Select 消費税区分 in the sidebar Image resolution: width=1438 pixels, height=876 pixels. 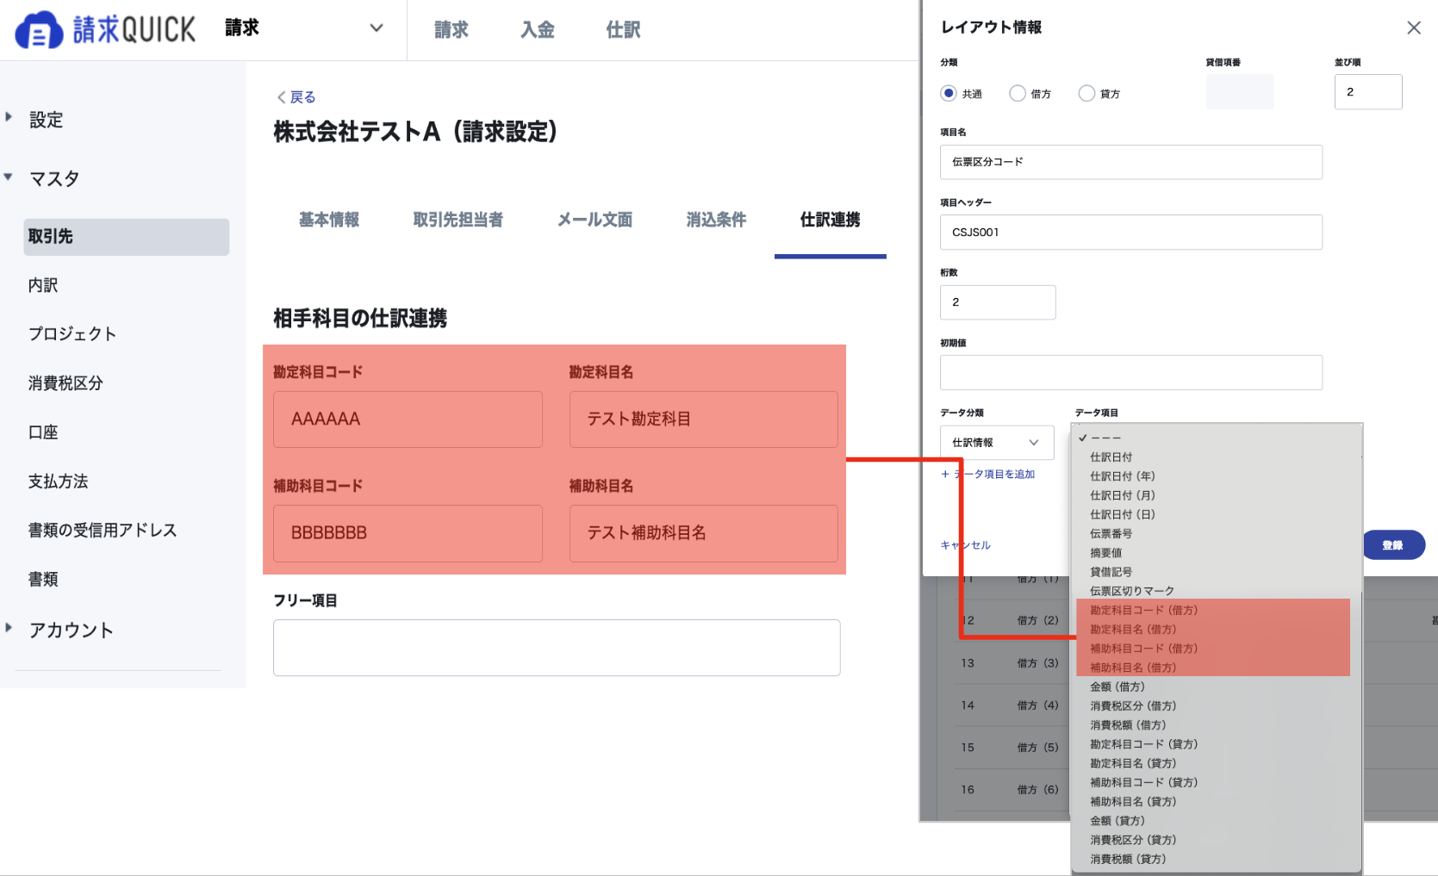point(65,383)
